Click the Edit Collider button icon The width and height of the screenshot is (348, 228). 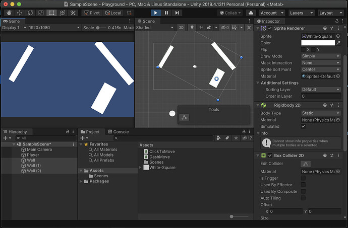pos(306,164)
